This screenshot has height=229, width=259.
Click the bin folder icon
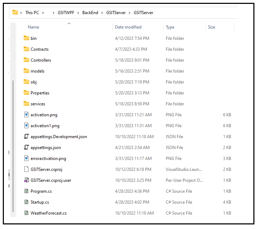pyautogui.click(x=26, y=38)
